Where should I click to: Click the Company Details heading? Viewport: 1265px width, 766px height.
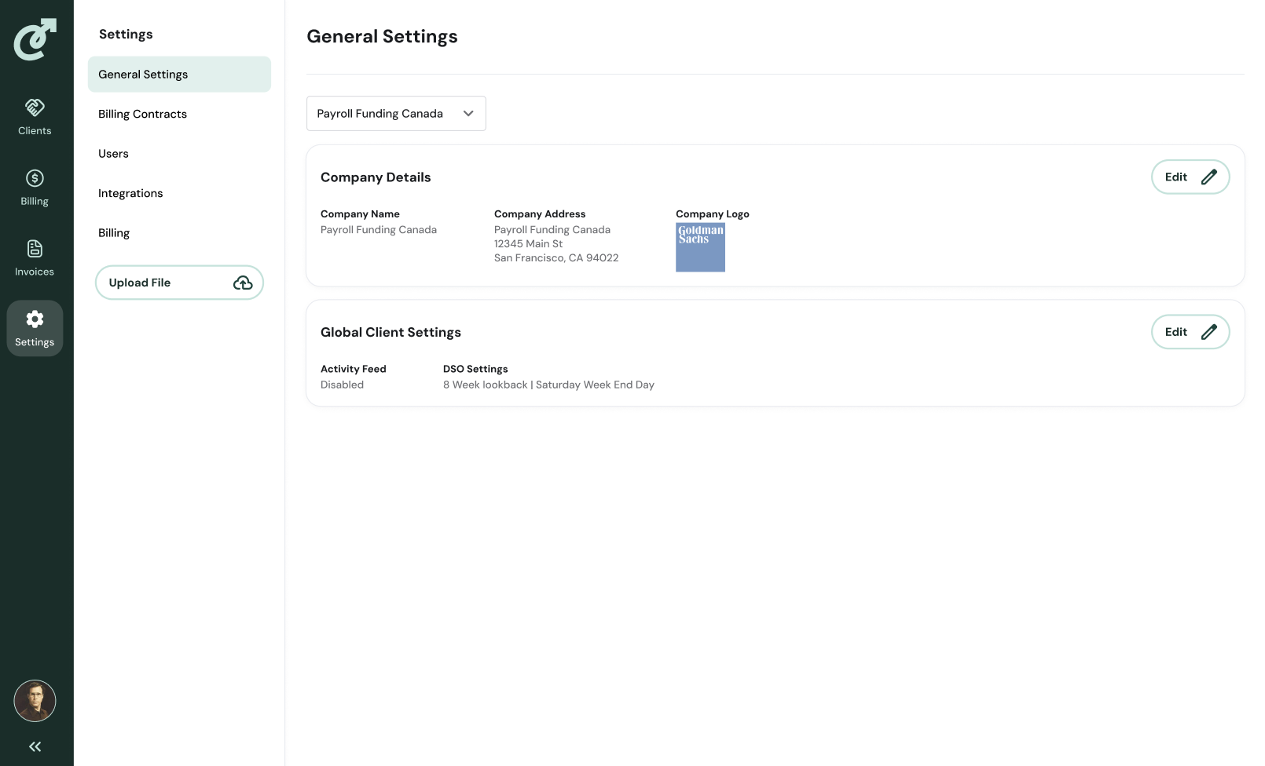[x=376, y=177]
